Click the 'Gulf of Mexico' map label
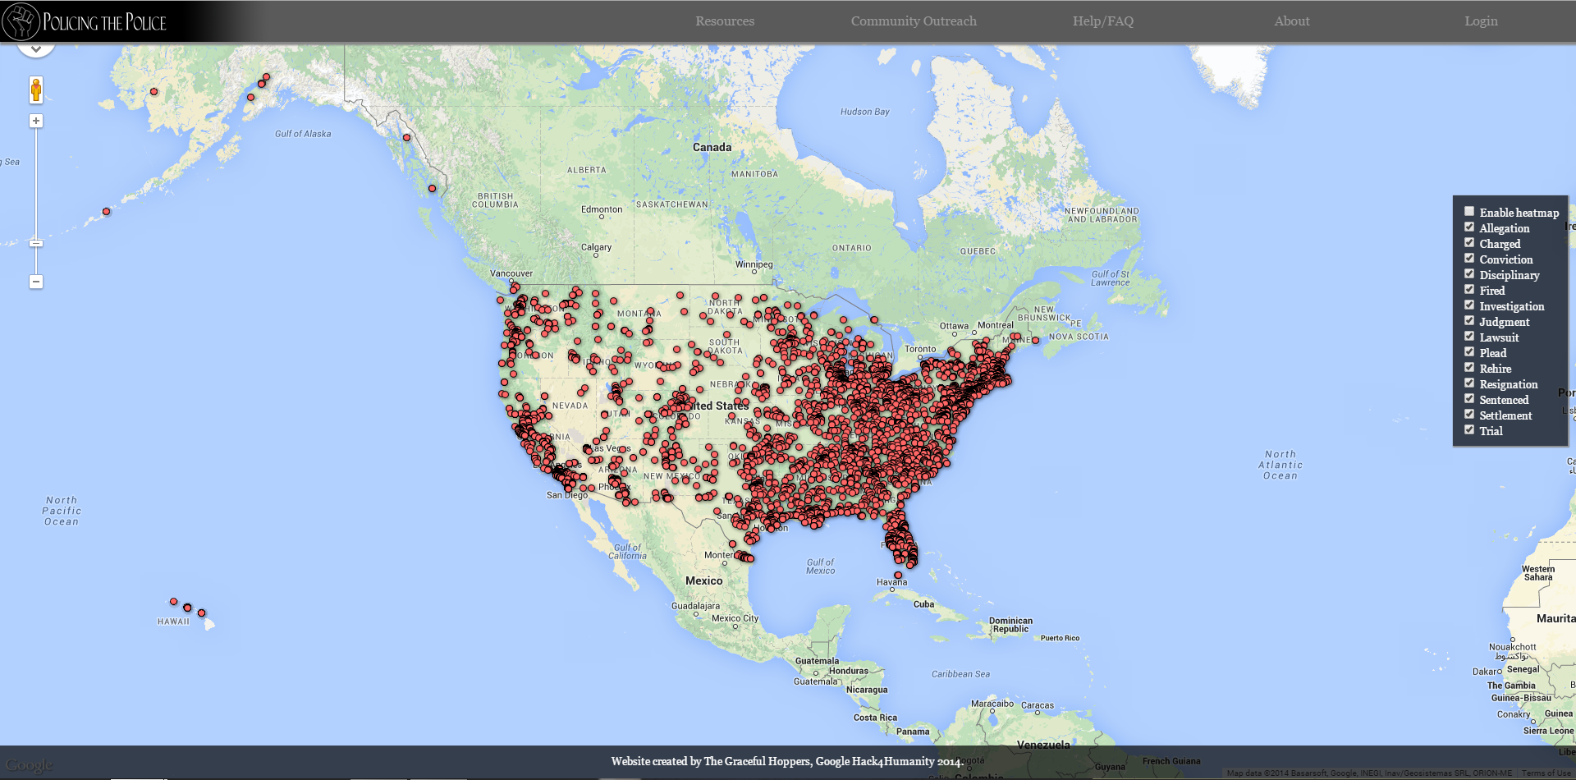Screen dimensions: 1576x780 [820, 567]
